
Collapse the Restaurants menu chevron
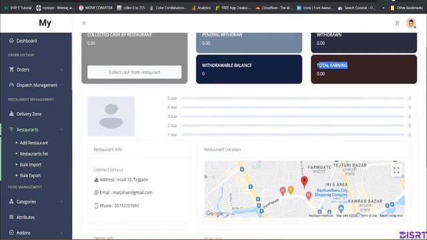point(61,130)
